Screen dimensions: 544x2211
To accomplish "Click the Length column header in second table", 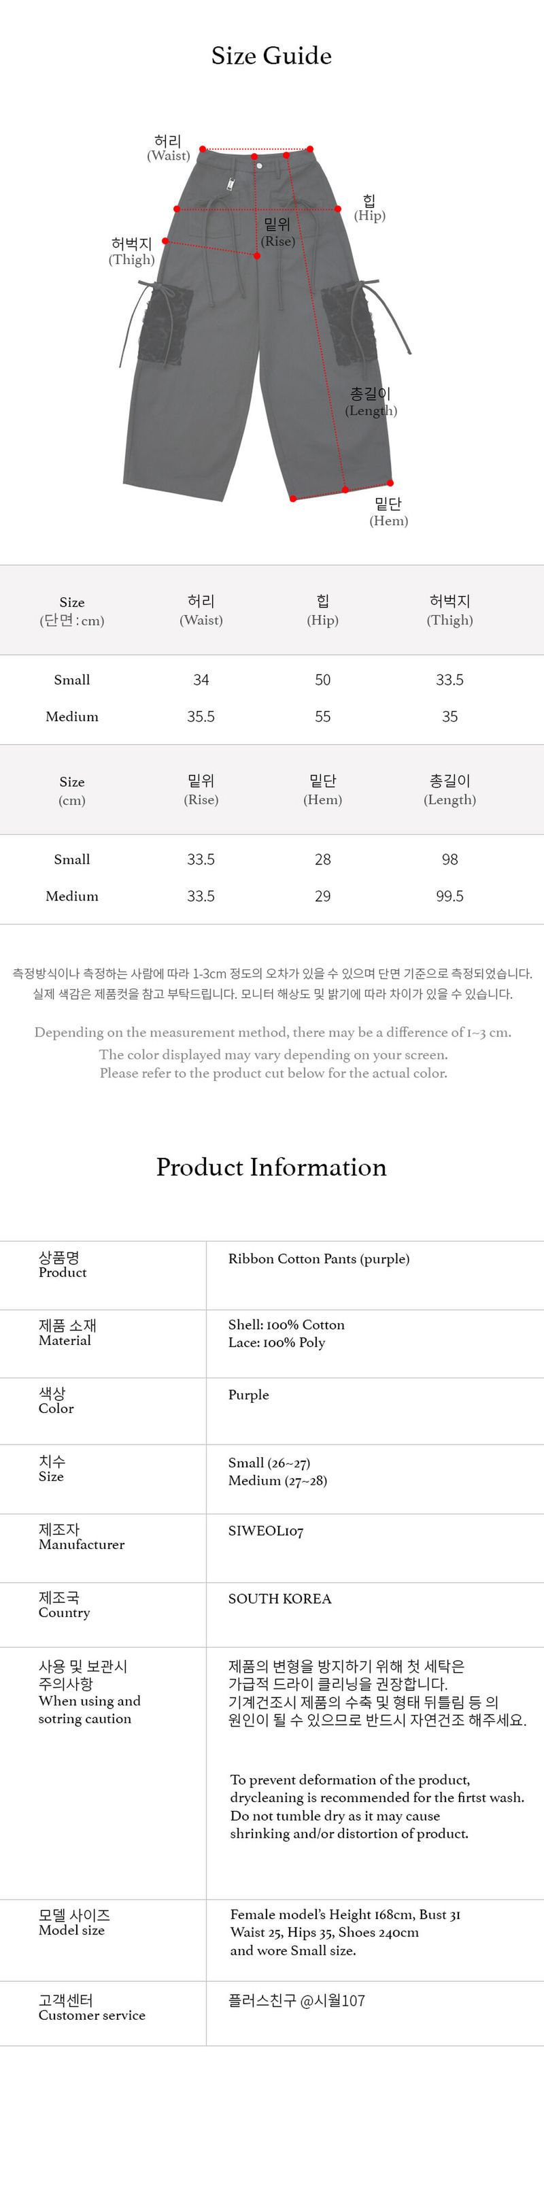I will pyautogui.click(x=449, y=790).
